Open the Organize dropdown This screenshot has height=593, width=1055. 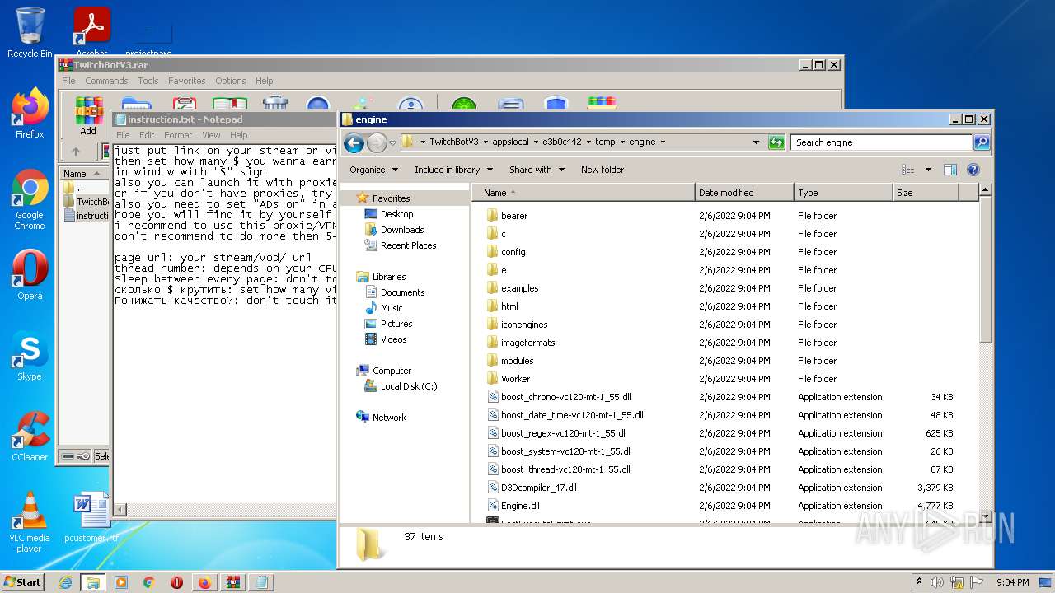coord(373,170)
